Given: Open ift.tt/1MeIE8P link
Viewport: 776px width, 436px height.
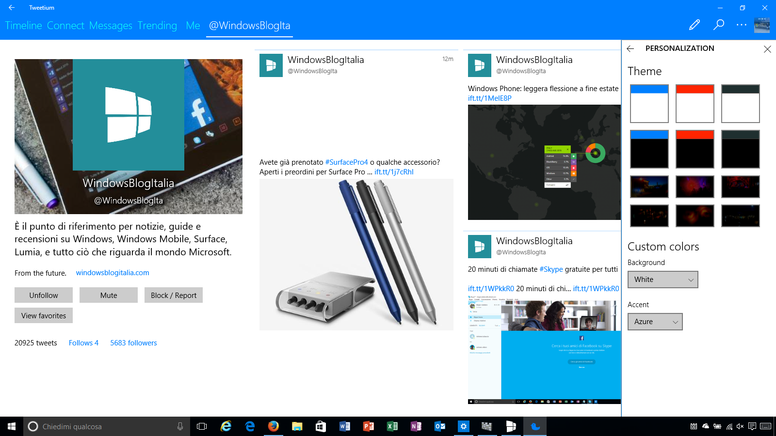Looking at the screenshot, I should (490, 98).
